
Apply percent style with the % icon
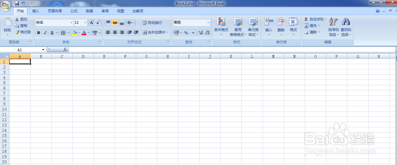(186, 32)
